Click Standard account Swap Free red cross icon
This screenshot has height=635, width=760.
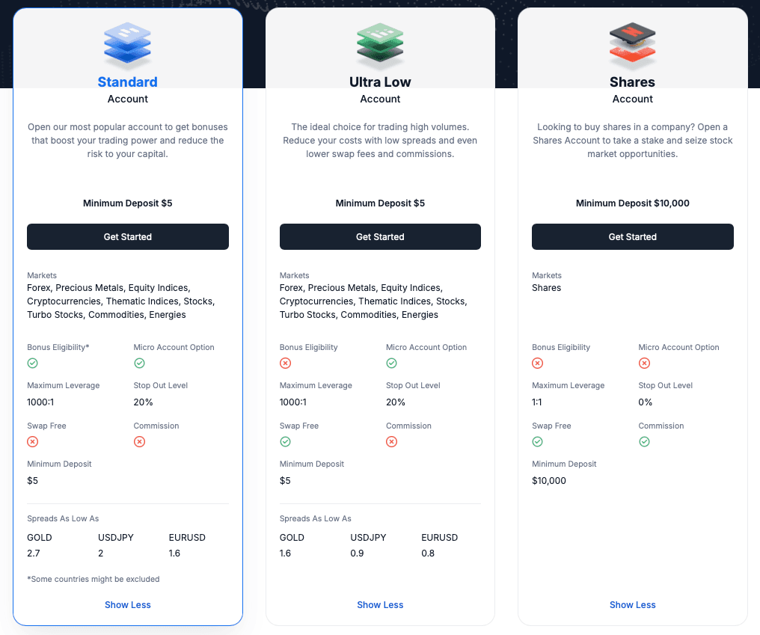coord(33,442)
